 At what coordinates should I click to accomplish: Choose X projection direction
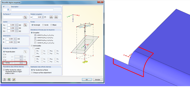point(4,55)
